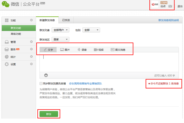The height and width of the screenshot is (123, 184).
Task: Select the 文字 text message type
Action: pos(48,50)
